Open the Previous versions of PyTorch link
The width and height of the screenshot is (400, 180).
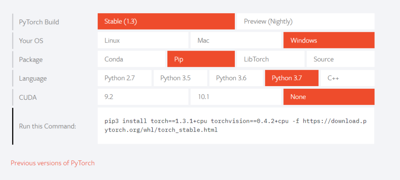click(x=53, y=163)
